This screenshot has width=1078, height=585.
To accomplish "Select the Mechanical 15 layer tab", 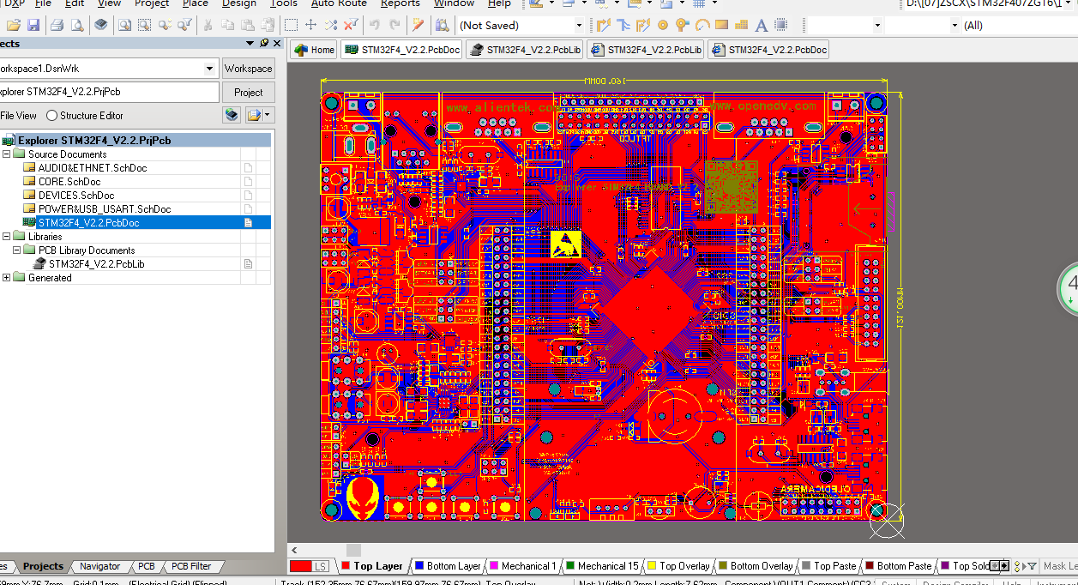I will [602, 566].
